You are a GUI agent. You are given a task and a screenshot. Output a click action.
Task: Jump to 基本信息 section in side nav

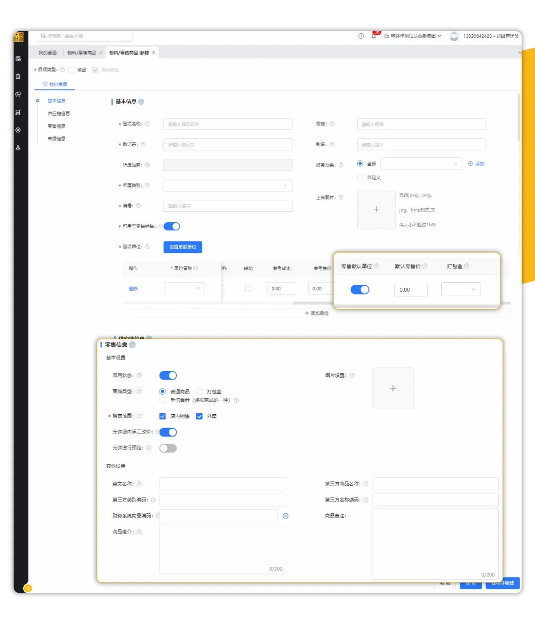(56, 101)
